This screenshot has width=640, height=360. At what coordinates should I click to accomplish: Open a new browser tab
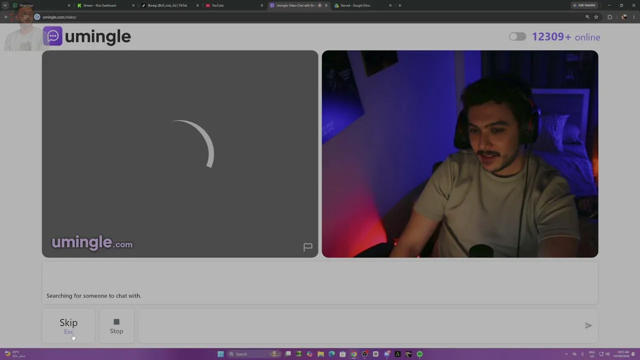coord(400,5)
